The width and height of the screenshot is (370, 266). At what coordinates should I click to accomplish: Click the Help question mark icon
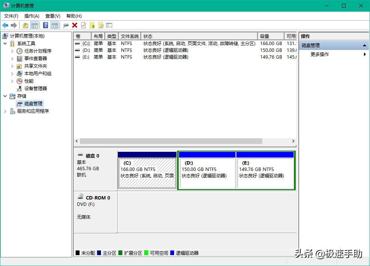click(45, 25)
